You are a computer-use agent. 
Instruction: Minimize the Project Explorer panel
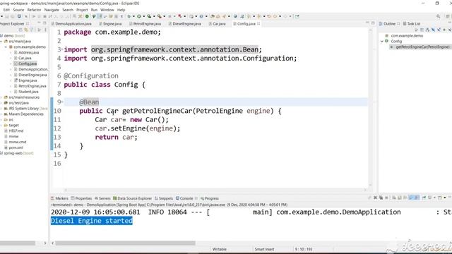tap(40, 23)
